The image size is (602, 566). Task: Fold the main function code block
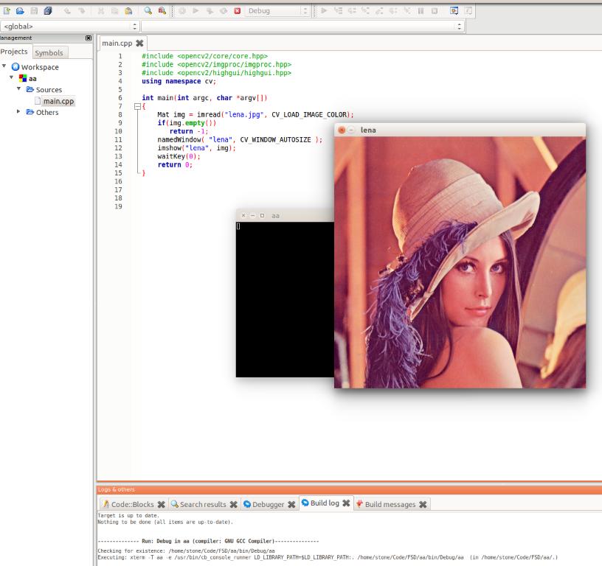(x=137, y=107)
